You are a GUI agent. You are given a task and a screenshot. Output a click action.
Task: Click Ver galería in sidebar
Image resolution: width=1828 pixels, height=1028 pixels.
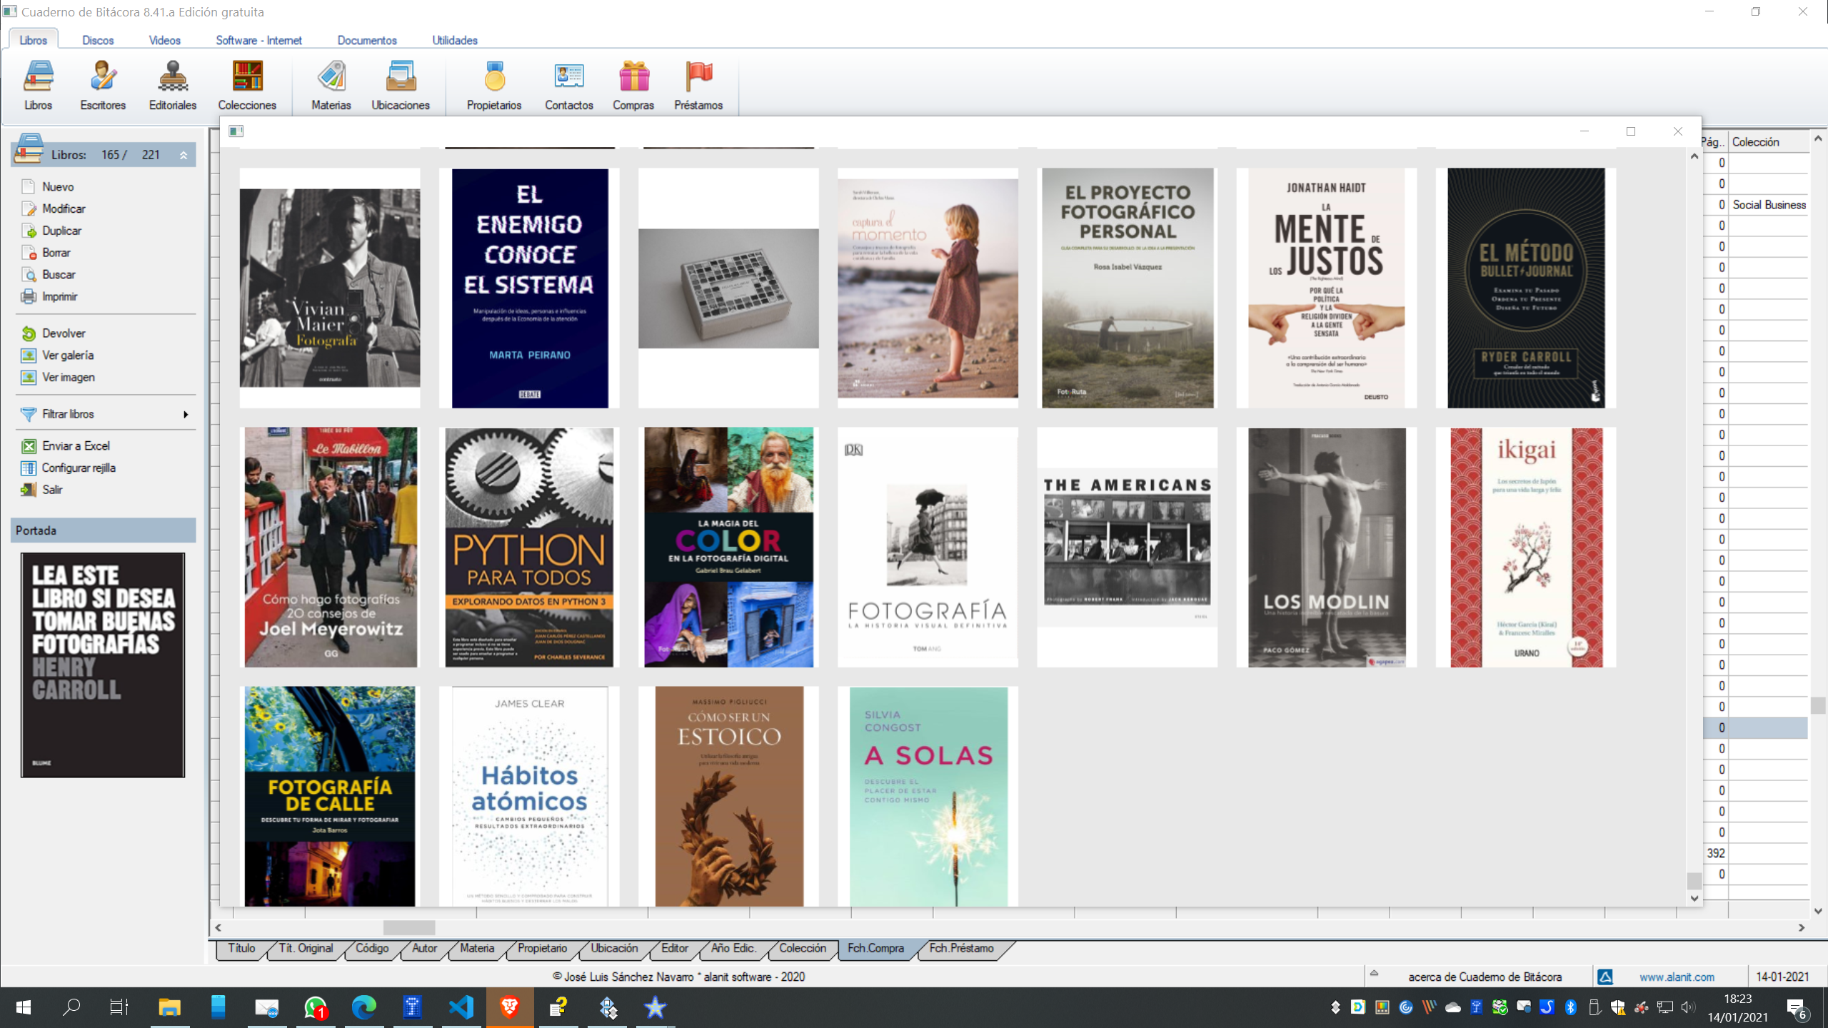click(x=68, y=355)
